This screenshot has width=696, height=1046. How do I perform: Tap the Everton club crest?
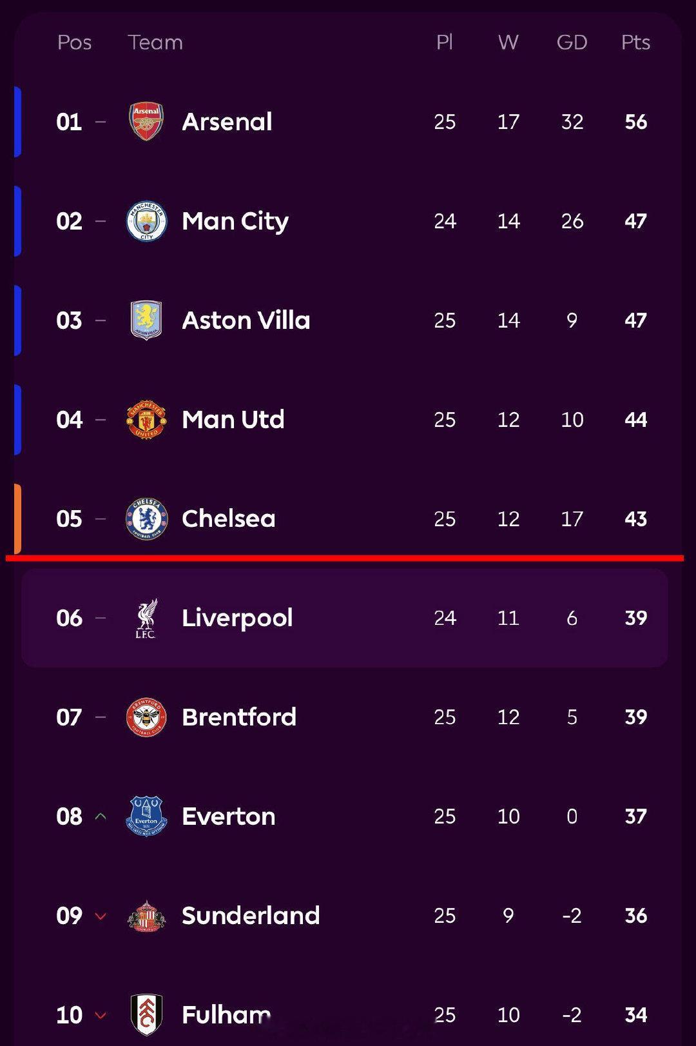[146, 816]
